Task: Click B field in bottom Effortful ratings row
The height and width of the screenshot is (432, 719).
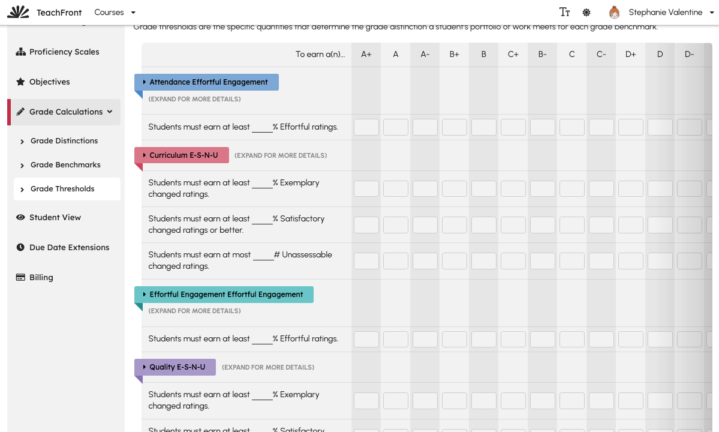Action: click(x=484, y=339)
